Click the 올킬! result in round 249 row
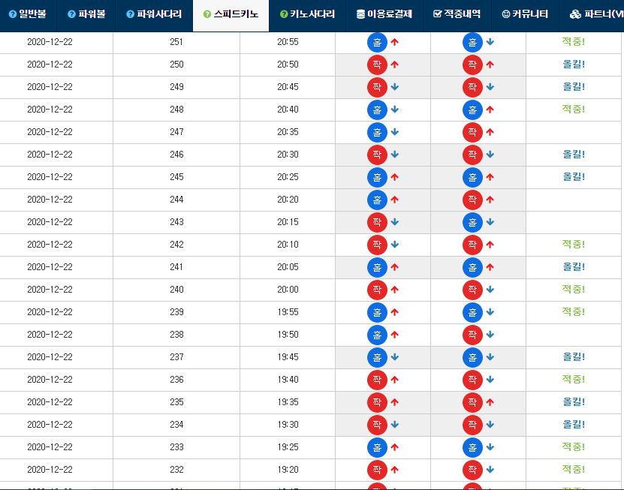The height and width of the screenshot is (490, 624). click(574, 86)
